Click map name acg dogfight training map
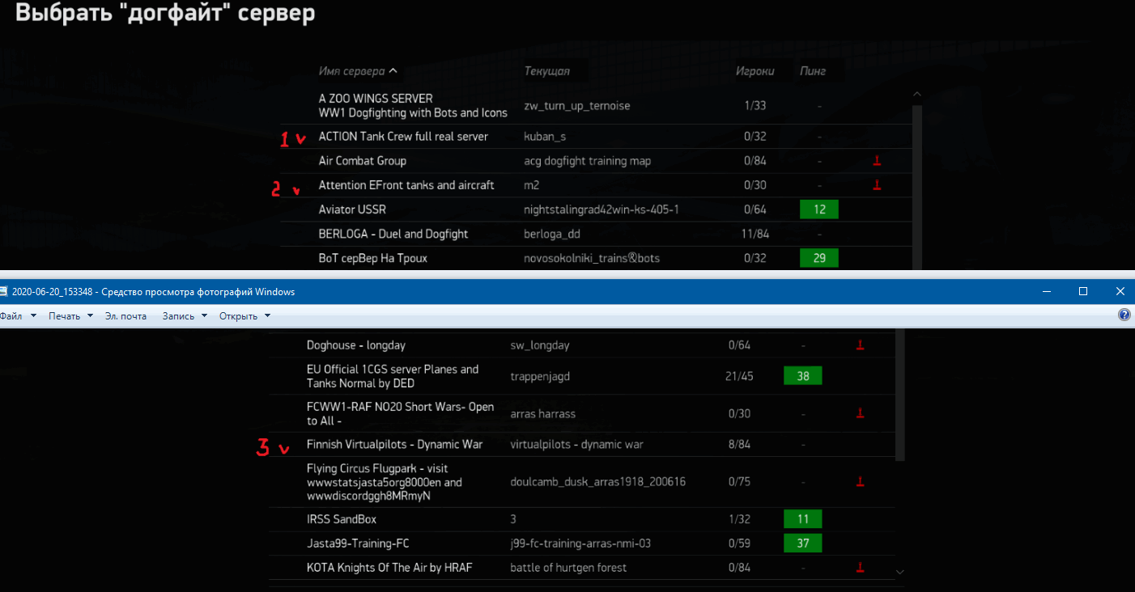 point(588,161)
